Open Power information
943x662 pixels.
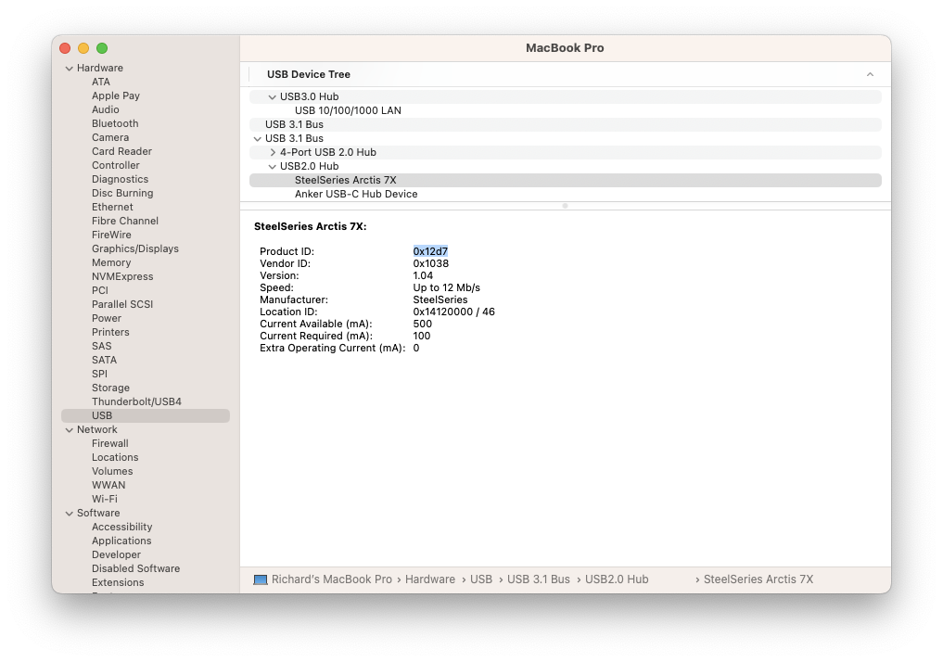(x=107, y=318)
